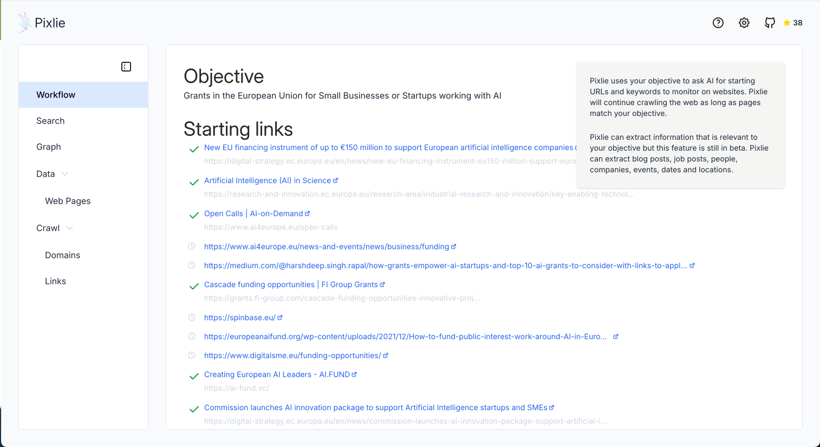Open the europeanaifund.org PDF link
The height and width of the screenshot is (447, 820).
click(405, 336)
